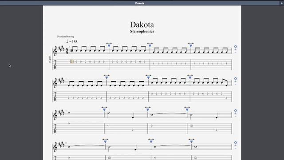
Task: Click the circle icon beside the second staff system
Action: click(236, 79)
